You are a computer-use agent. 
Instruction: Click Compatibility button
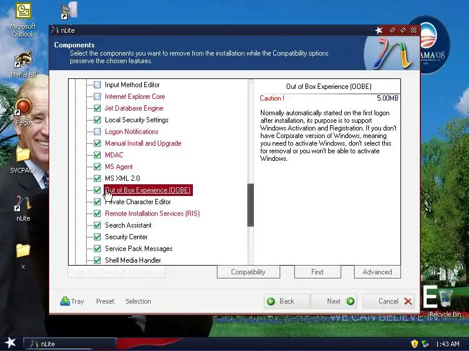point(248,272)
